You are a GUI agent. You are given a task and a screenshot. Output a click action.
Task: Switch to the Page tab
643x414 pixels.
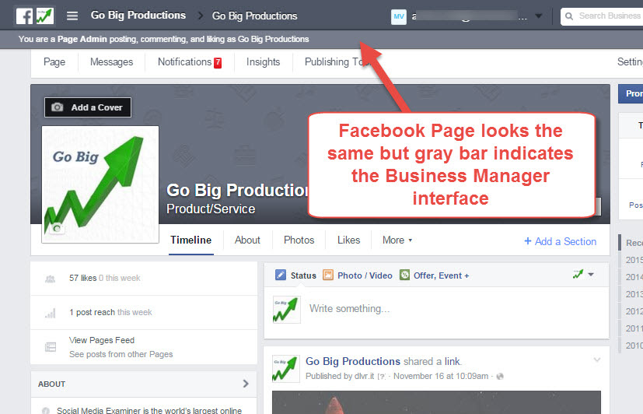click(54, 62)
